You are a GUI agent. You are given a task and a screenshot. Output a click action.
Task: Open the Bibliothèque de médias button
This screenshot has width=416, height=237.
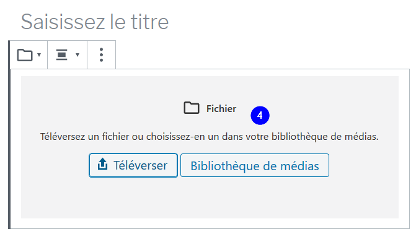(x=255, y=165)
